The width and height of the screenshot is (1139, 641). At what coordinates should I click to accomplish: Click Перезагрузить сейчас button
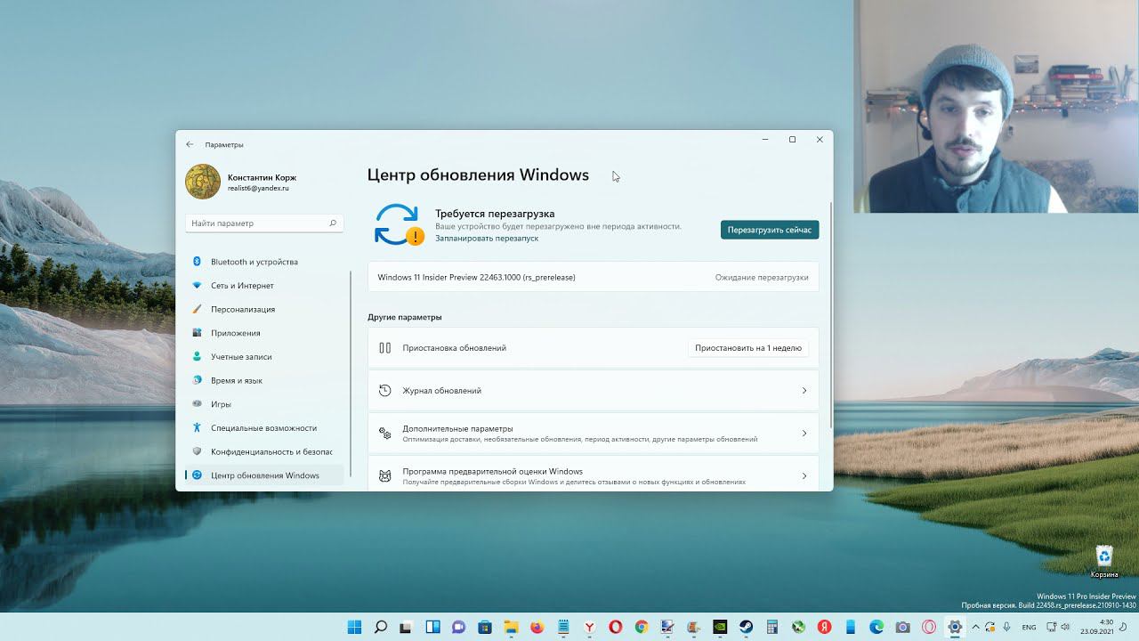coord(770,230)
